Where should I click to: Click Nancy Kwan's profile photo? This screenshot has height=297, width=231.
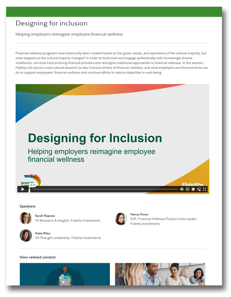click(121, 219)
